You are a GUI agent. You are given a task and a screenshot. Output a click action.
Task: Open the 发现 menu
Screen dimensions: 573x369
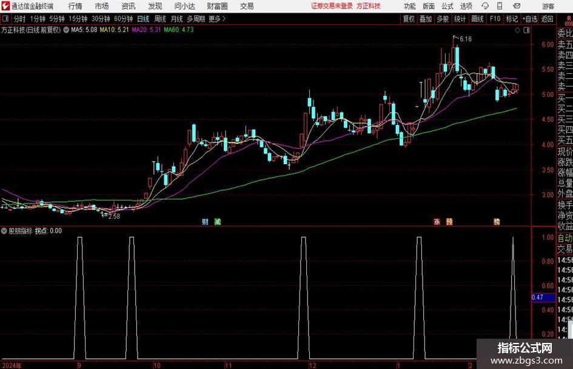(x=155, y=6)
